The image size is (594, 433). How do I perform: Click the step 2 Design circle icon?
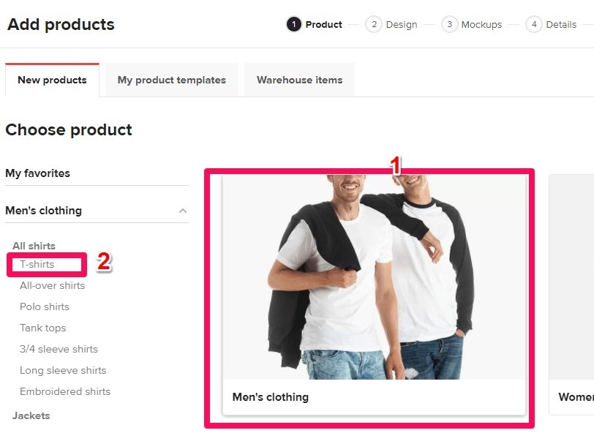(374, 25)
